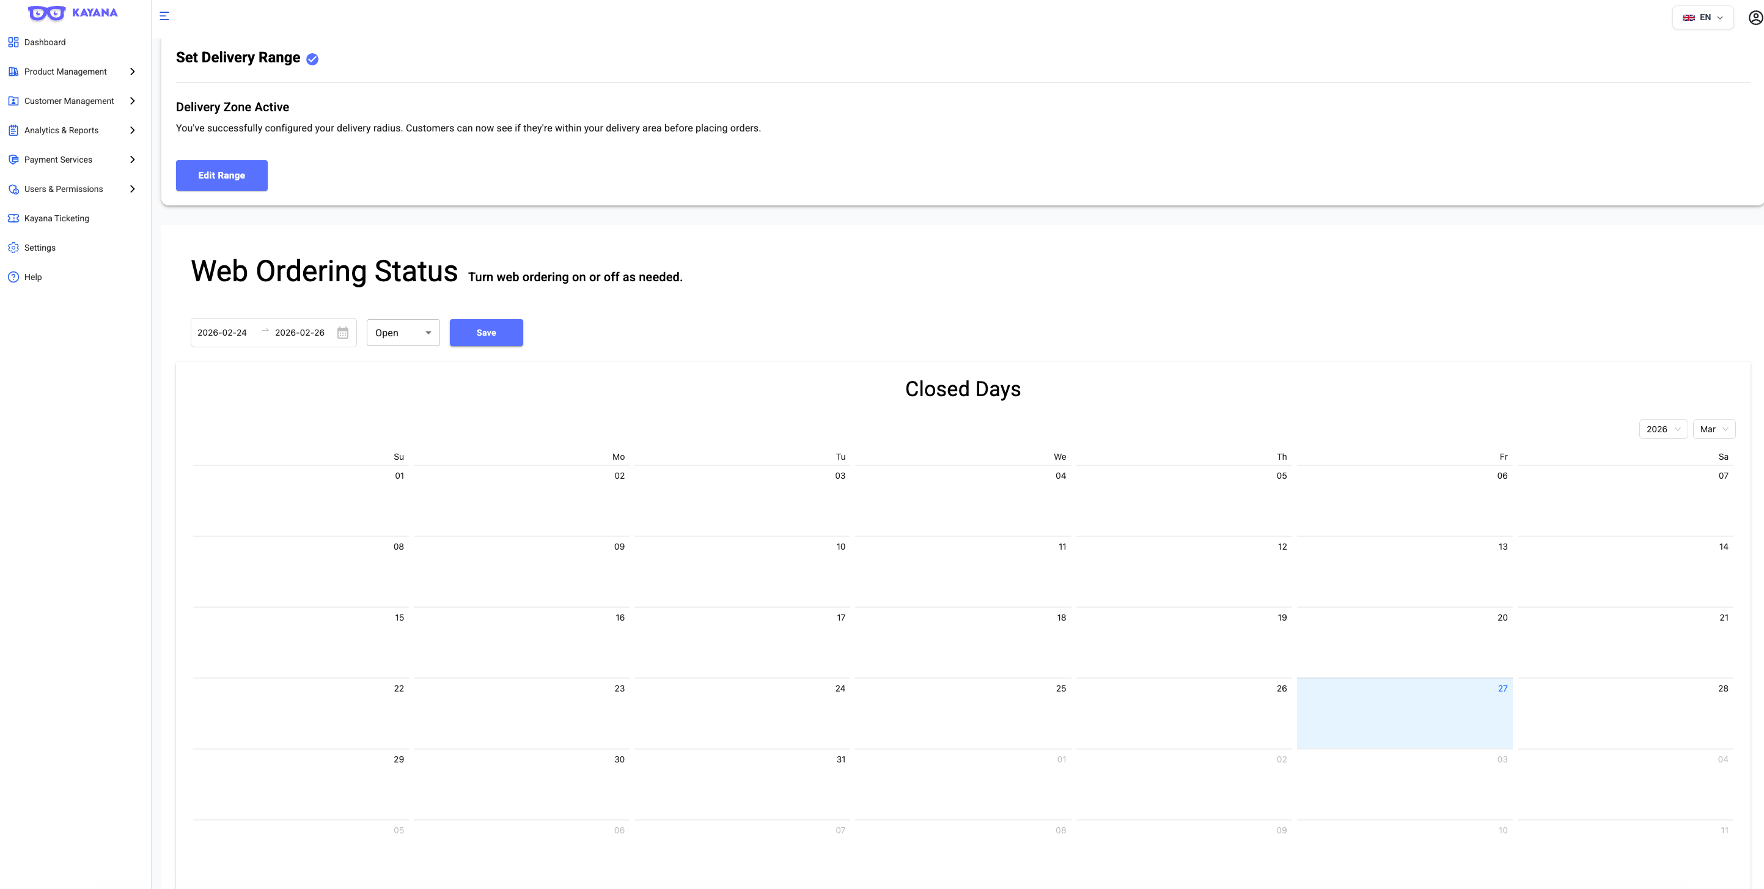This screenshot has height=889, width=1764.
Task: Open the Mar month selector
Action: point(1714,429)
